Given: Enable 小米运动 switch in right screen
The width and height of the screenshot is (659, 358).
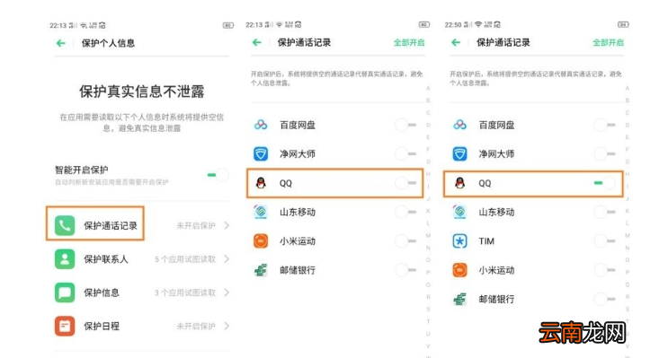Looking at the screenshot, I should click(605, 270).
